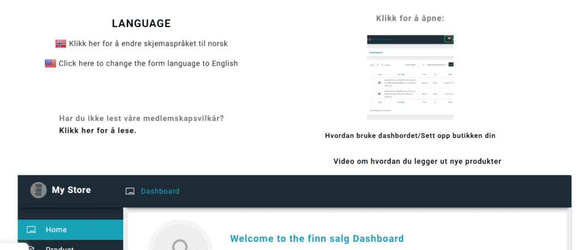Click 'Welcome to the finn salg Dashboard' heading
The image size is (580, 250).
click(x=317, y=239)
